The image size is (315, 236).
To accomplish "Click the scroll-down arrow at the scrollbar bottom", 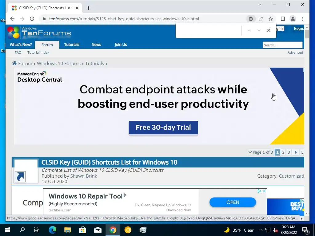I will click(x=307, y=213).
